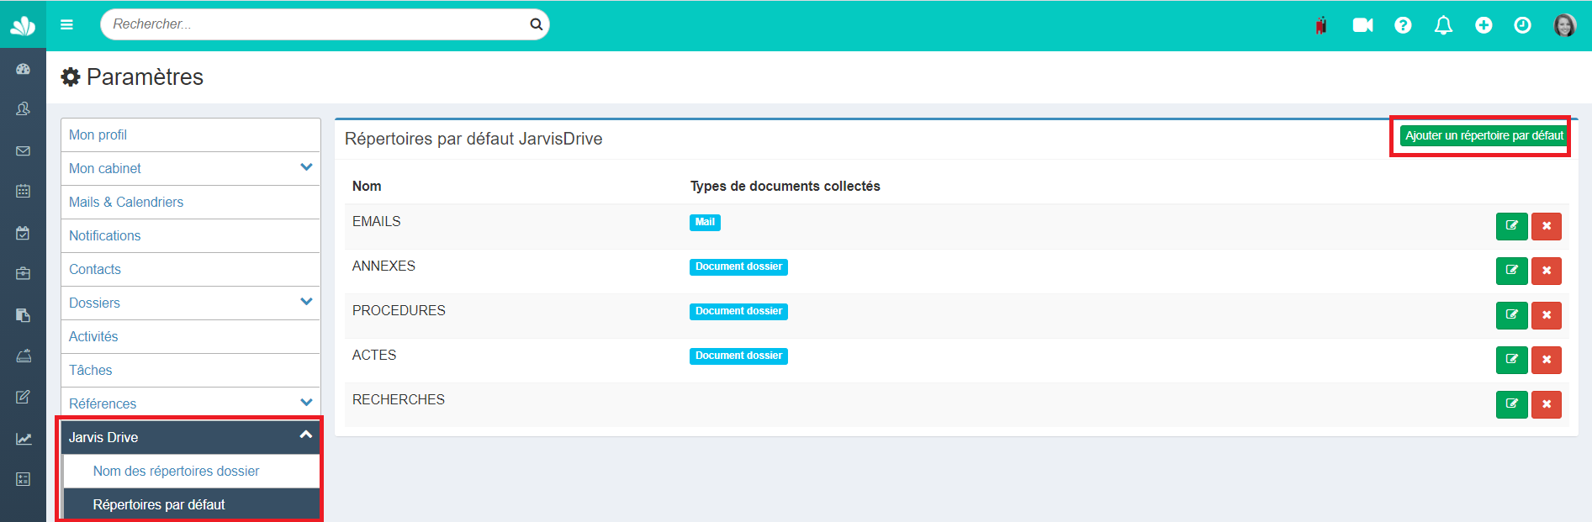Collapse the Jarvis Drive section chevron
Viewport: 1592px width, 522px height.
(x=306, y=435)
